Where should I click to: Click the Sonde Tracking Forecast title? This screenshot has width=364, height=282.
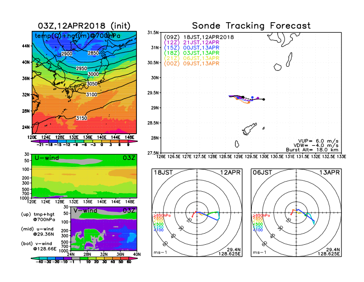click(251, 26)
